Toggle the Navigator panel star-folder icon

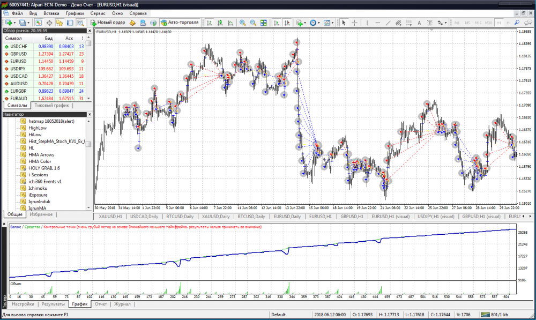click(x=59, y=23)
